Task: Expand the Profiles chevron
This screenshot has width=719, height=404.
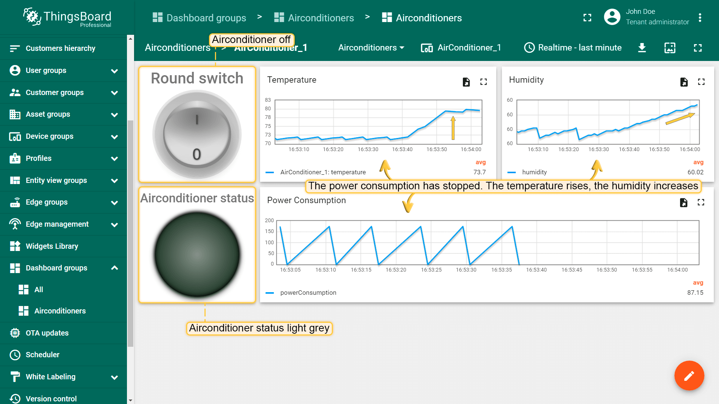Action: (x=115, y=159)
